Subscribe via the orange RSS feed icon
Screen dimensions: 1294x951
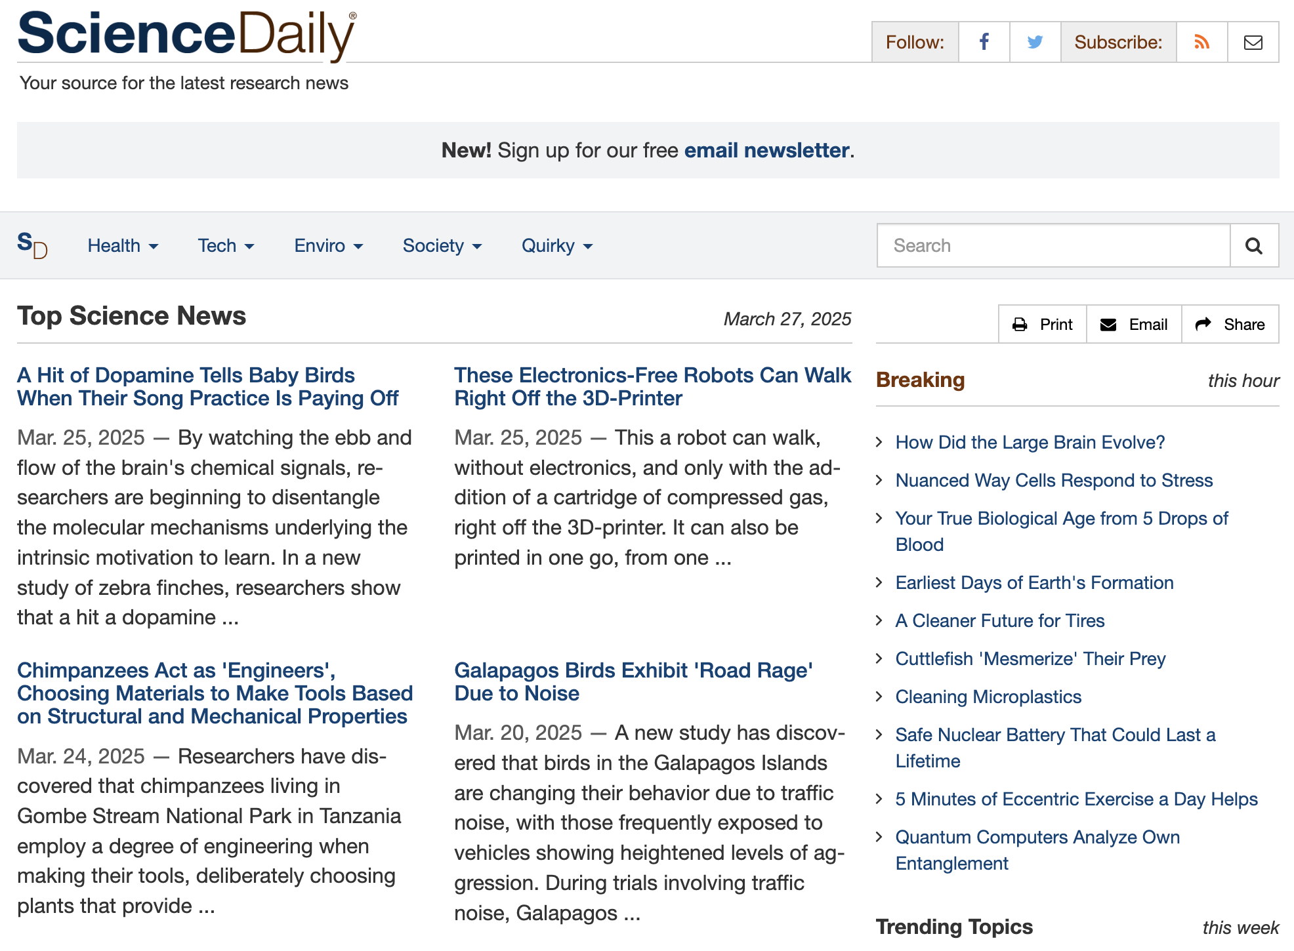1201,42
